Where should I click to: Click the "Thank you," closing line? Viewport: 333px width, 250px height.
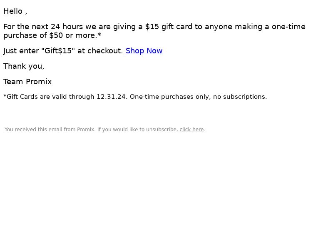coord(24,66)
